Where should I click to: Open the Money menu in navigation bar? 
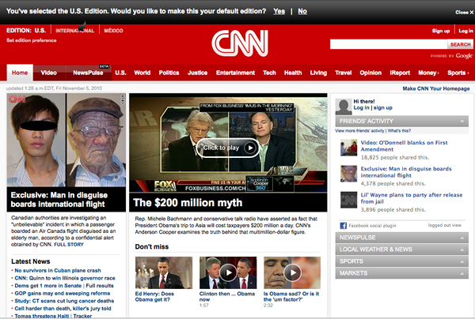[428, 73]
